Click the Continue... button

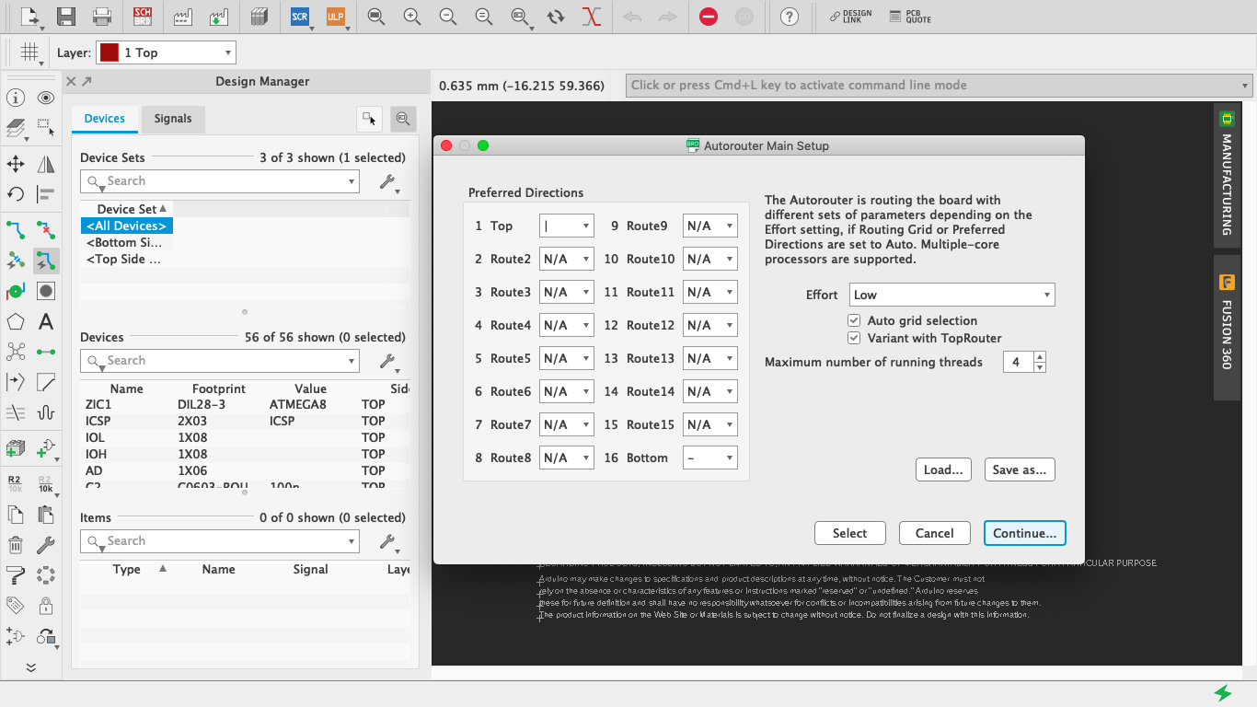pyautogui.click(x=1025, y=533)
